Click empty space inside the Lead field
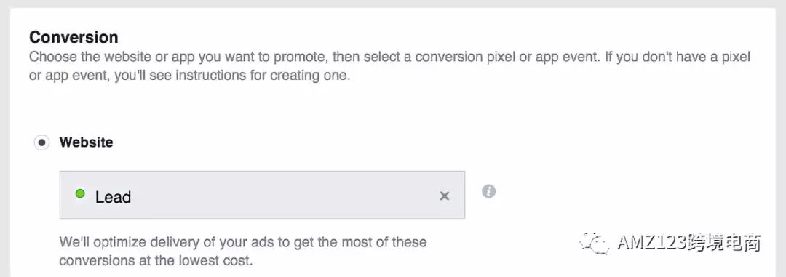The image size is (786, 277). tap(281, 196)
